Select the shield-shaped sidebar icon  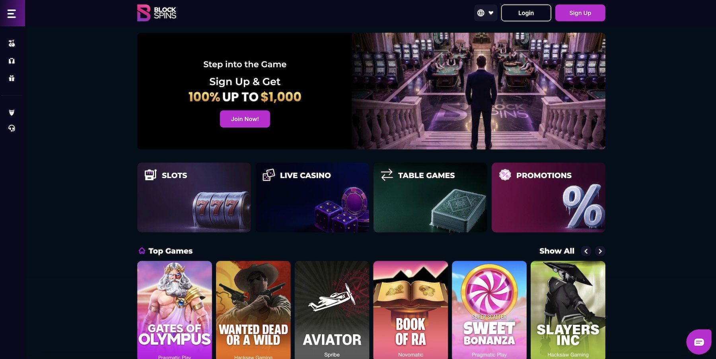(12, 113)
